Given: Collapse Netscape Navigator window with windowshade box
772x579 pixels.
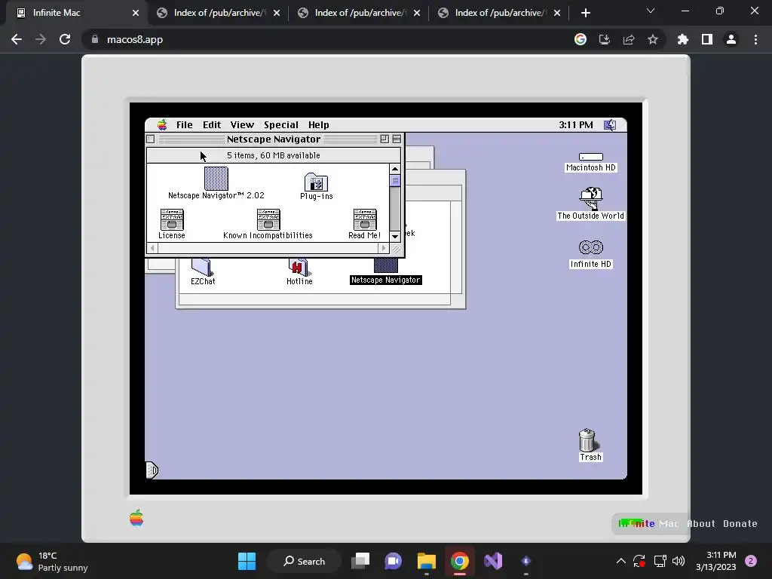Looking at the screenshot, I should click(x=397, y=139).
